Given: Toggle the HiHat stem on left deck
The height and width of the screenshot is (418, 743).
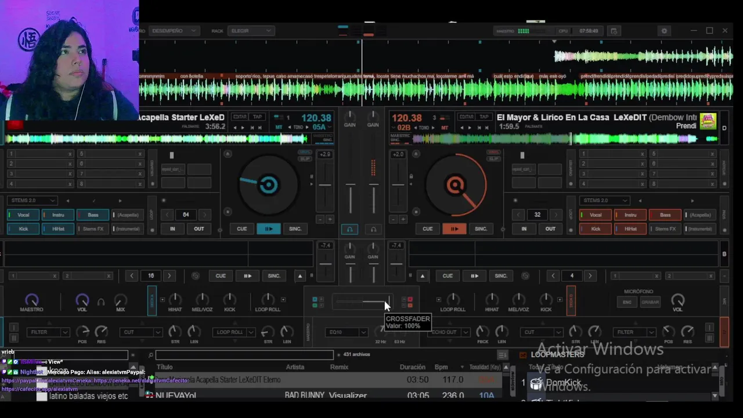Looking at the screenshot, I should pos(57,229).
